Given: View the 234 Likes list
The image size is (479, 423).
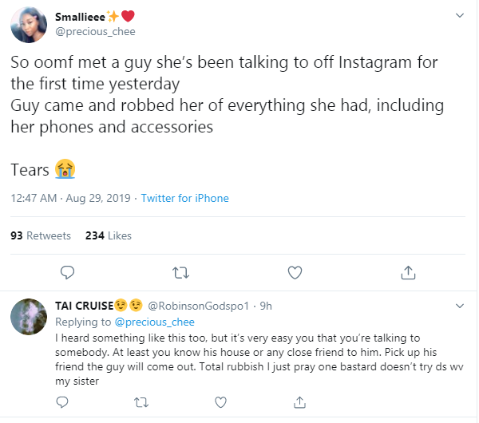Looking at the screenshot, I should pyautogui.click(x=108, y=235).
